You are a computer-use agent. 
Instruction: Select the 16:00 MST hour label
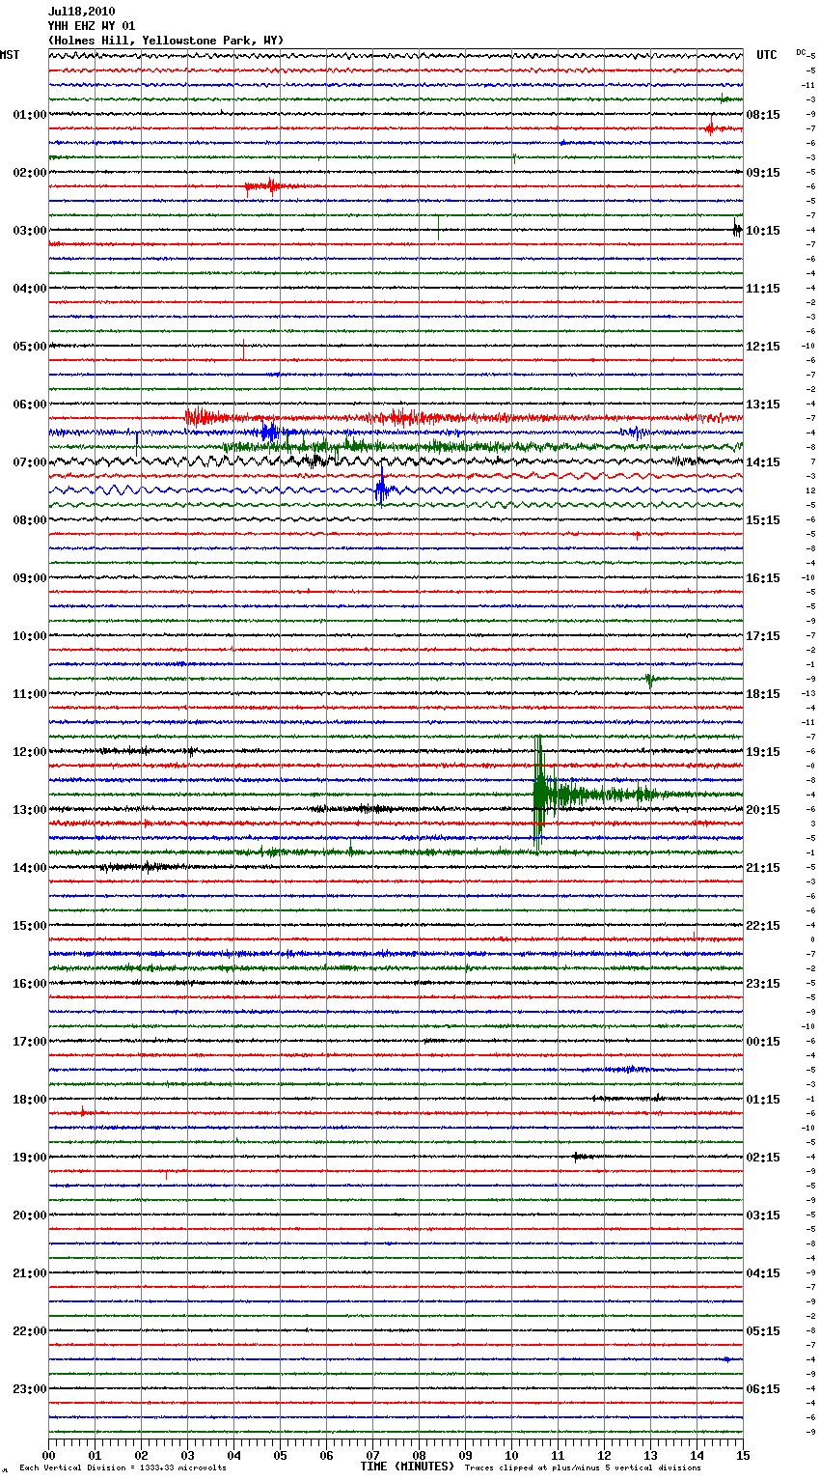[x=30, y=984]
